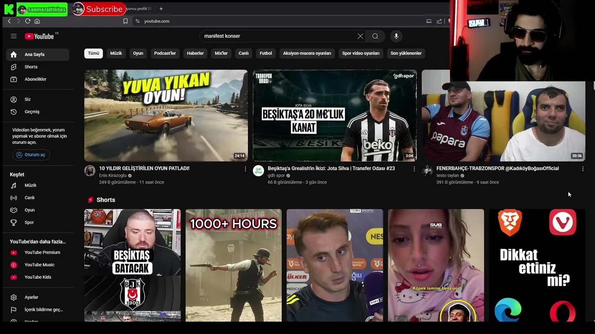595x334 pixels.
Task: Open the 10 YILDIR GELİŞTİRİLEN OYUN PATLADI title
Action: [144, 168]
